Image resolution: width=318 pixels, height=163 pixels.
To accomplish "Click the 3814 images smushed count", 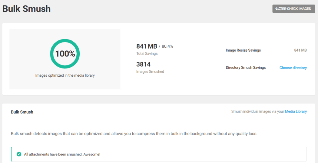I will pos(143,64).
